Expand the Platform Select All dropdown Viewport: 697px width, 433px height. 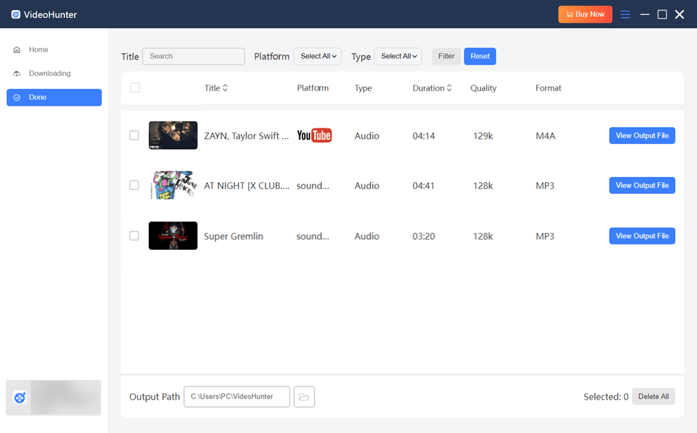(x=318, y=57)
